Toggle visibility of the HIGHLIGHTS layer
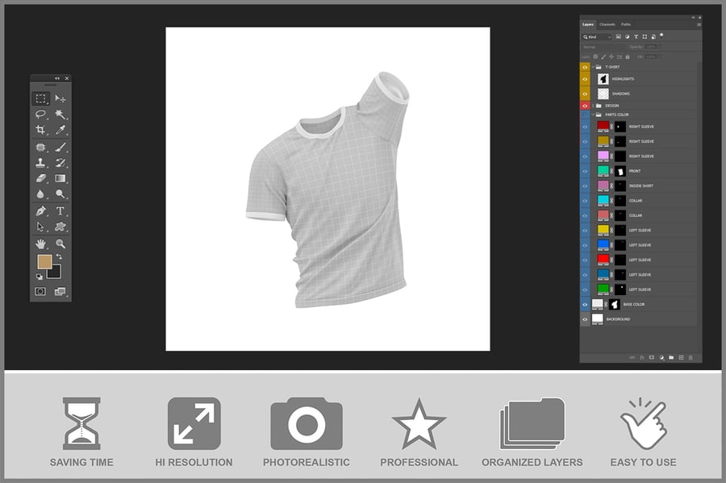726x483 pixels. [586, 79]
